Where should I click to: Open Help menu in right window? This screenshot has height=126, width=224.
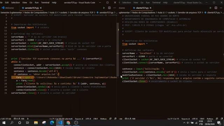165,2
